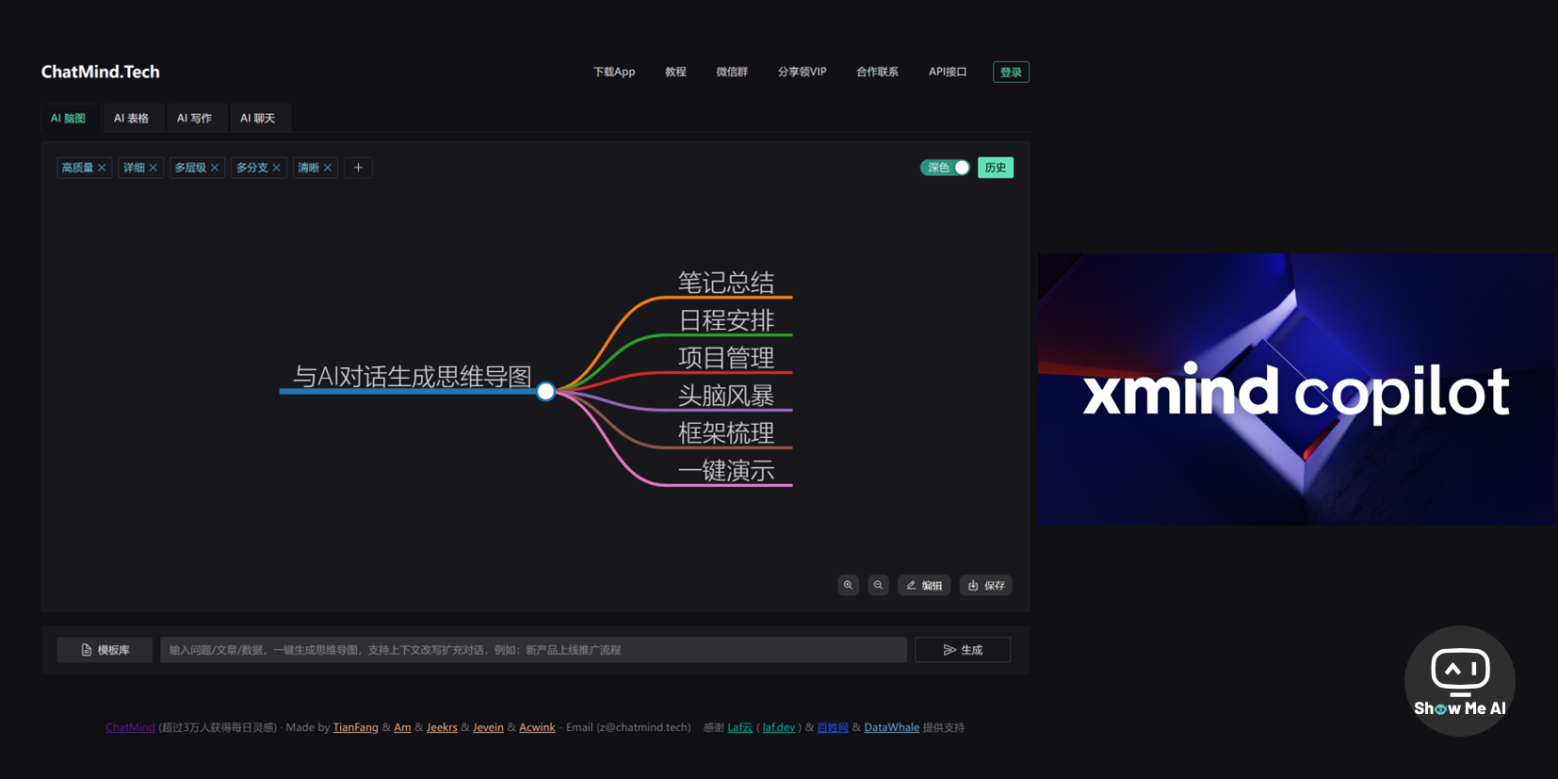1558x779 pixels.
Task: Open the ChatMind footer link
Action: pyautogui.click(x=130, y=727)
